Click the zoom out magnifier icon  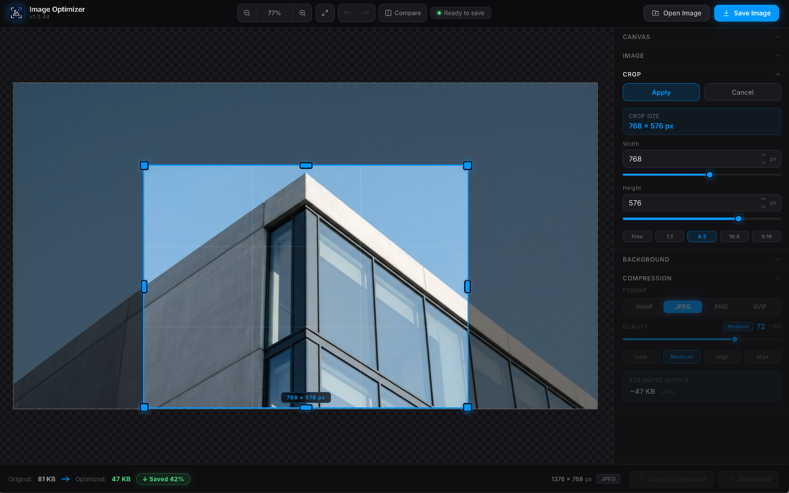click(247, 13)
